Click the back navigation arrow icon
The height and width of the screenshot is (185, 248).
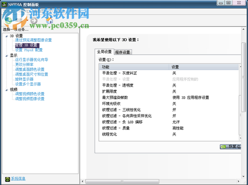(x=8, y=20)
